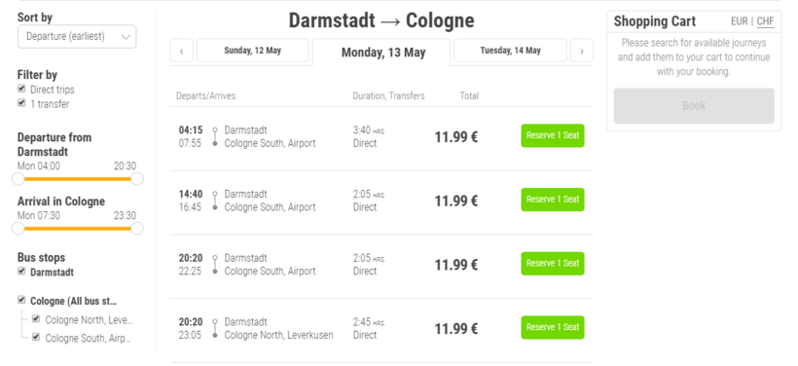The width and height of the screenshot is (798, 366).
Task: Go to next day with right arrow
Action: pos(582,51)
